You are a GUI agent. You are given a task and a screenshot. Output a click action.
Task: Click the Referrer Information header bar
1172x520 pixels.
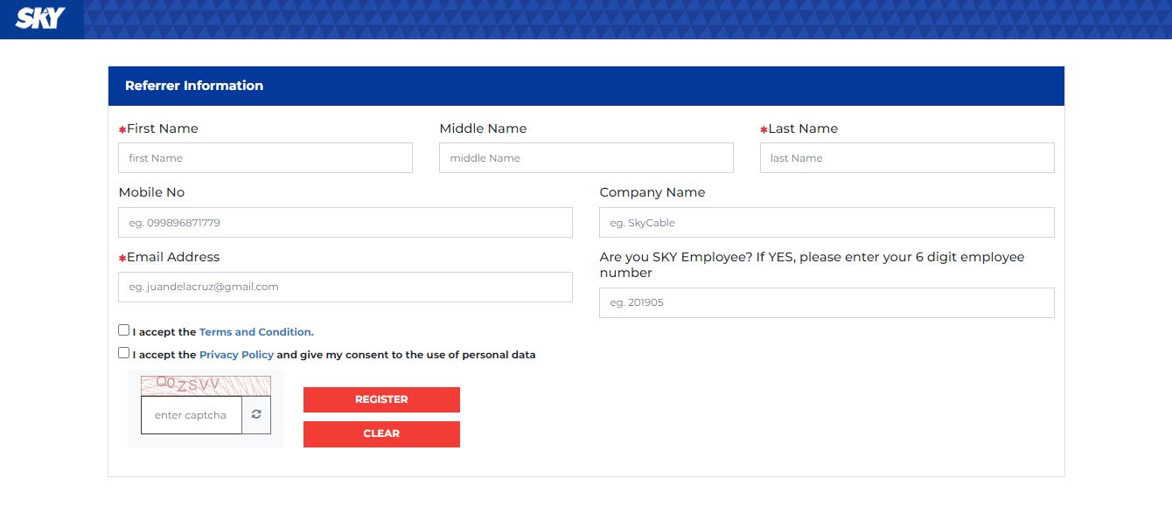pos(586,86)
